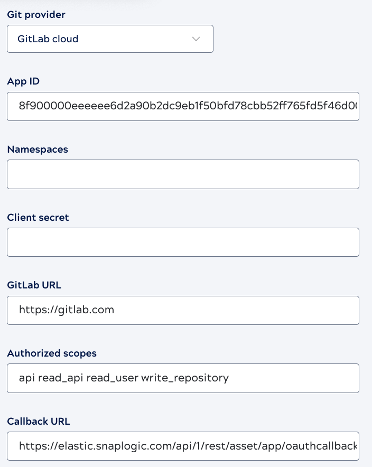This screenshot has width=372, height=467.
Task: Click the Git provider label
Action: tap(35, 15)
